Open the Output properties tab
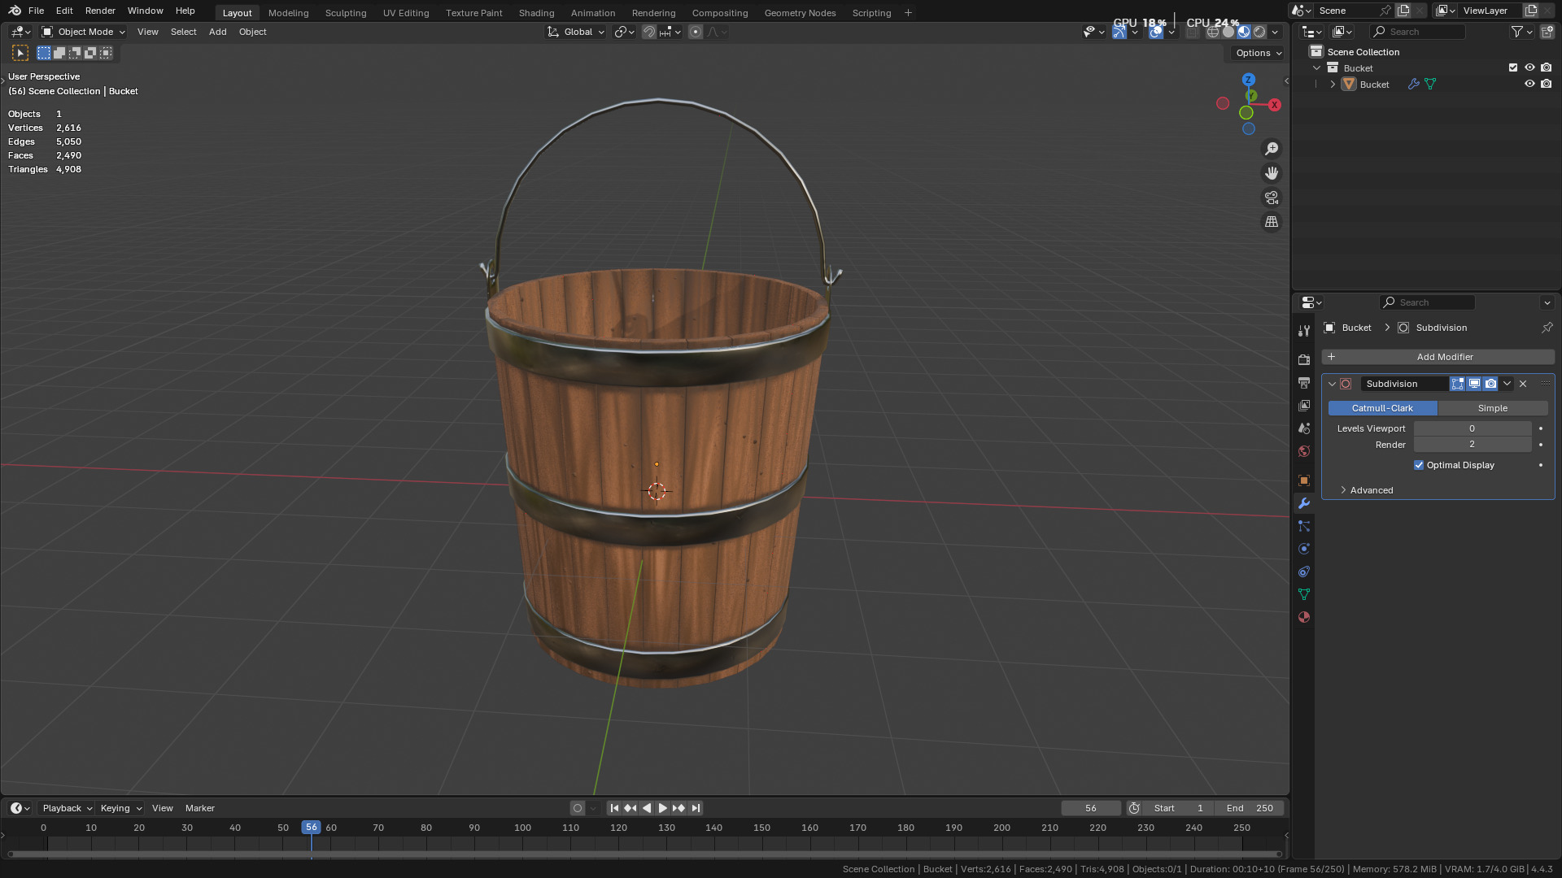Viewport: 1562px width, 878px height. 1304,382
